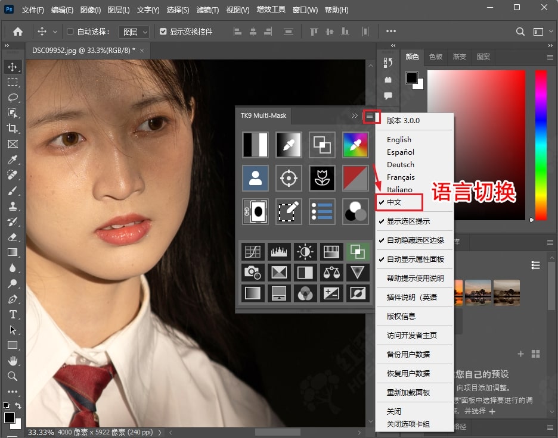Click 重新加载面板 to reload panel
558x438 pixels.
coord(408,392)
